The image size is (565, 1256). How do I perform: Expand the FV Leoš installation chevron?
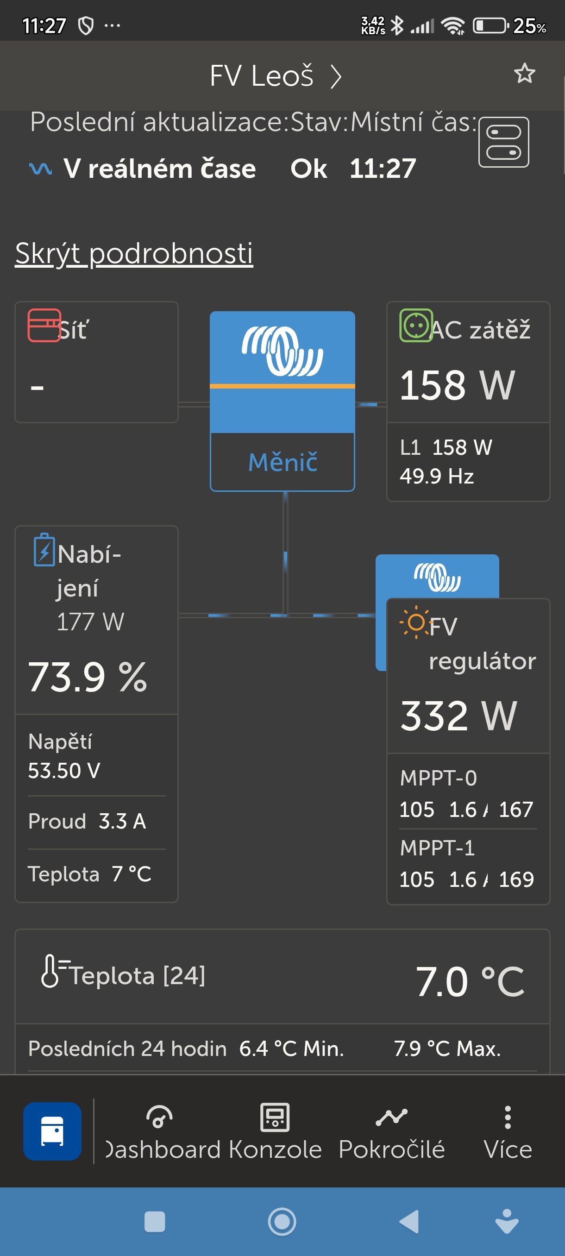(335, 76)
